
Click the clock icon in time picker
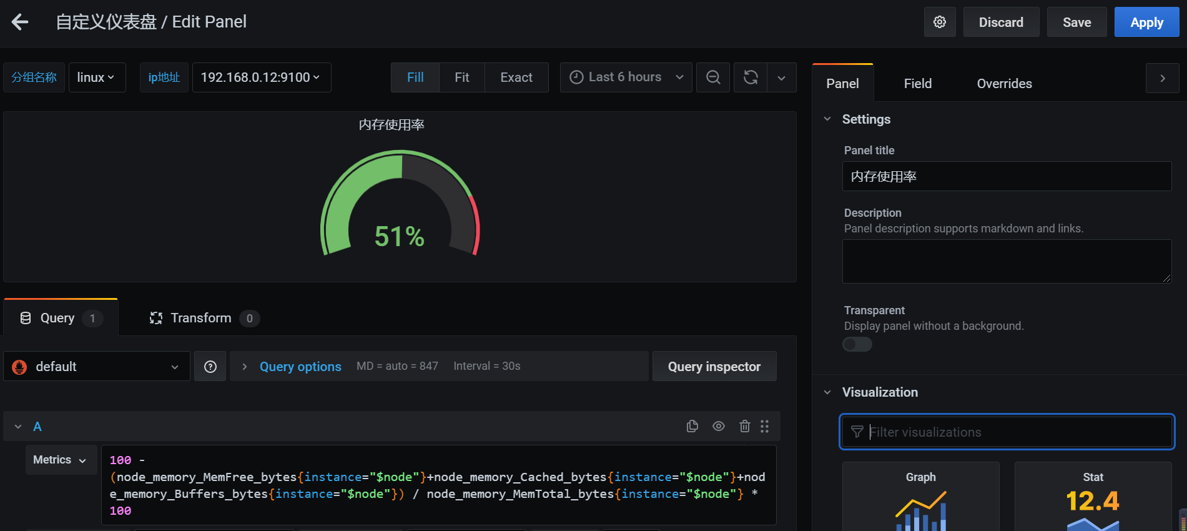tap(577, 77)
